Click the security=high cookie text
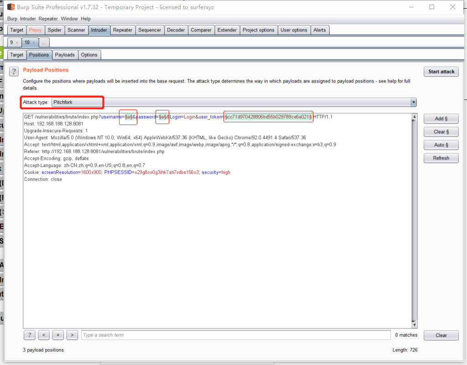467x365 pixels. click(x=216, y=172)
